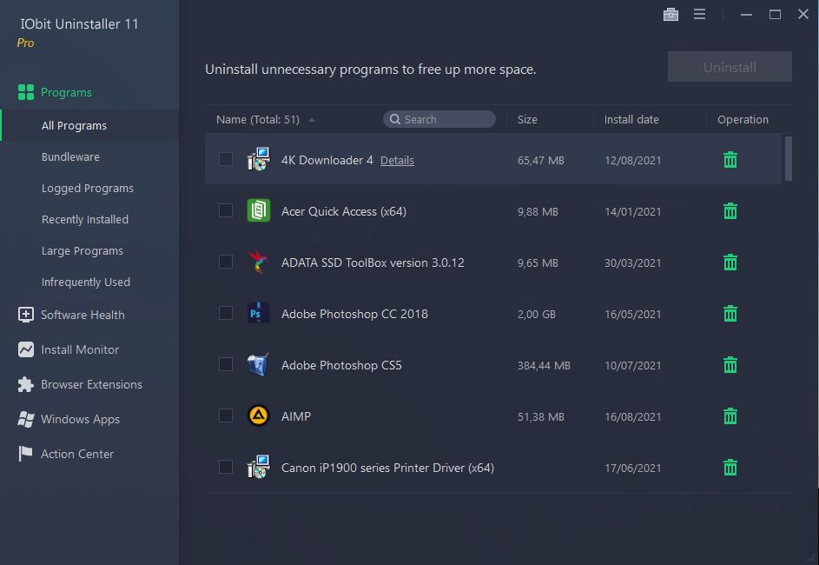Open the hamburger options menu
Screen dimensions: 819x565
click(699, 14)
